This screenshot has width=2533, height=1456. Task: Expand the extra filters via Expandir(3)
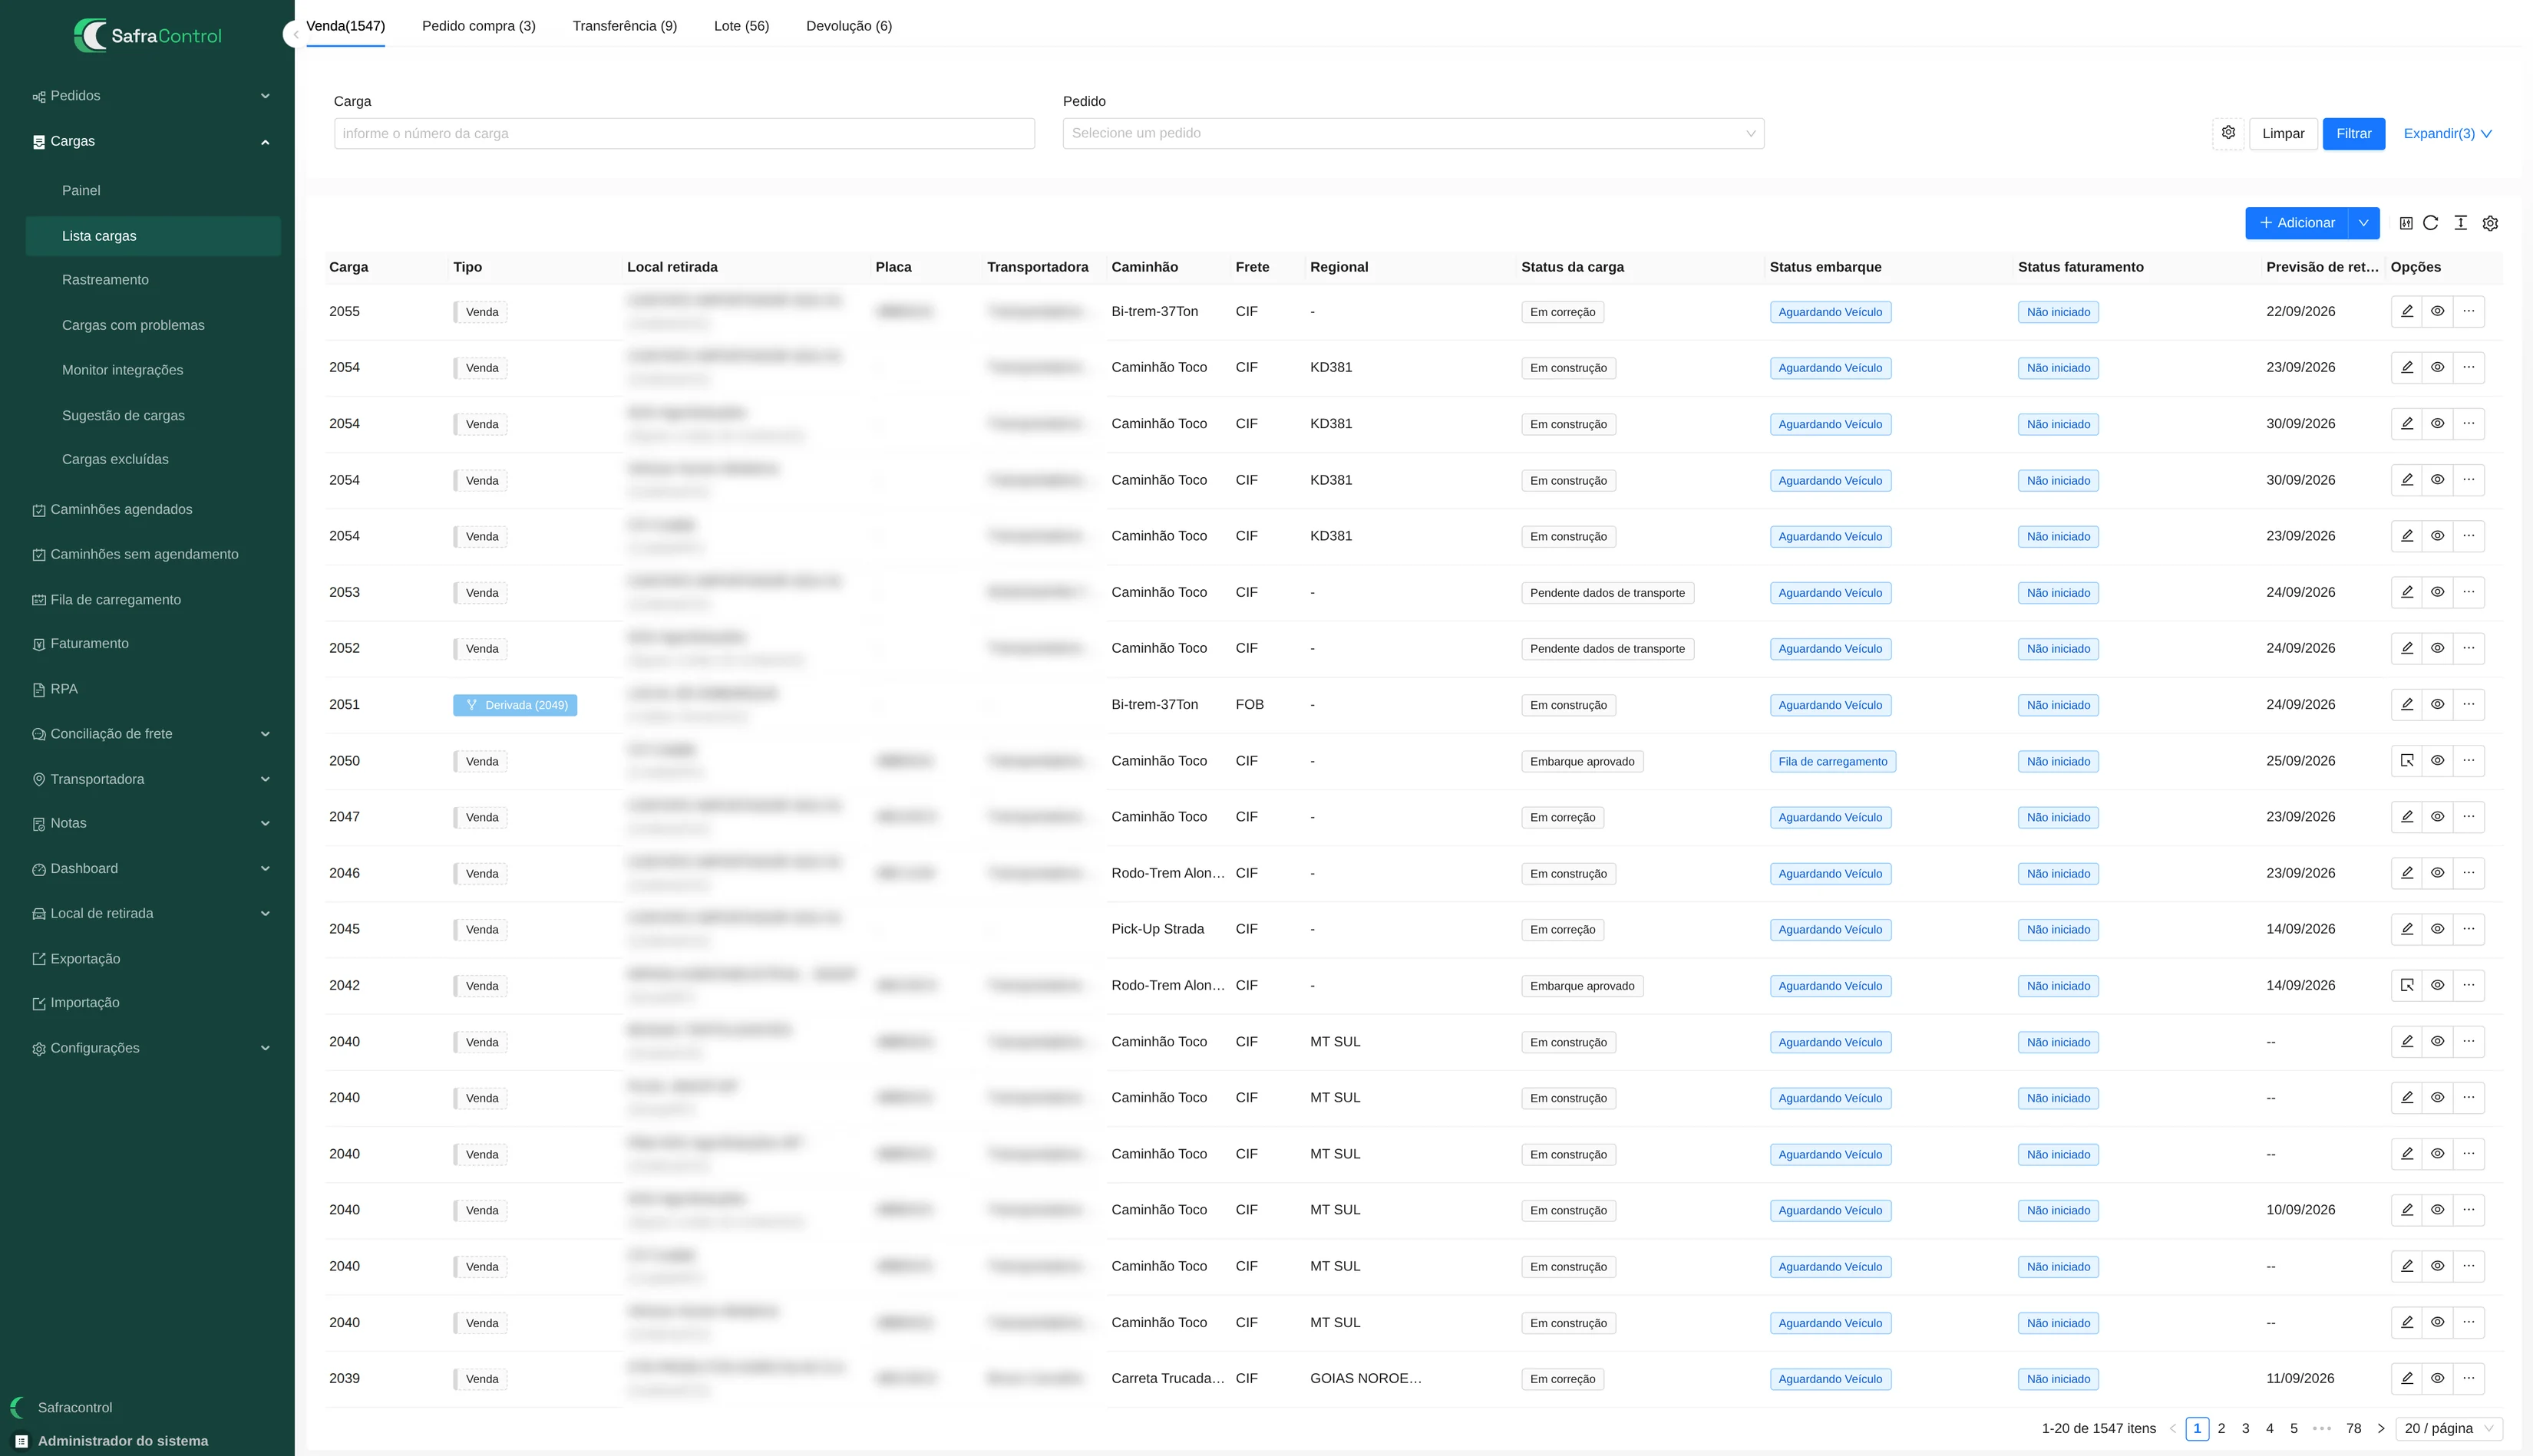pyautogui.click(x=2447, y=133)
